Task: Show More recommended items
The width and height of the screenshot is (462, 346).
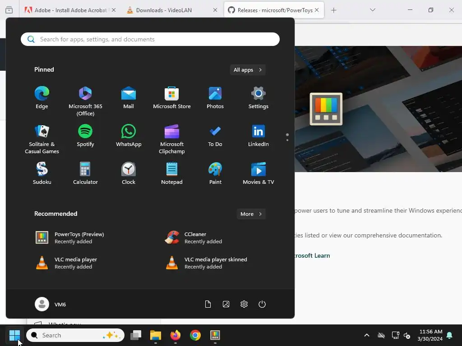Action: [x=251, y=214]
